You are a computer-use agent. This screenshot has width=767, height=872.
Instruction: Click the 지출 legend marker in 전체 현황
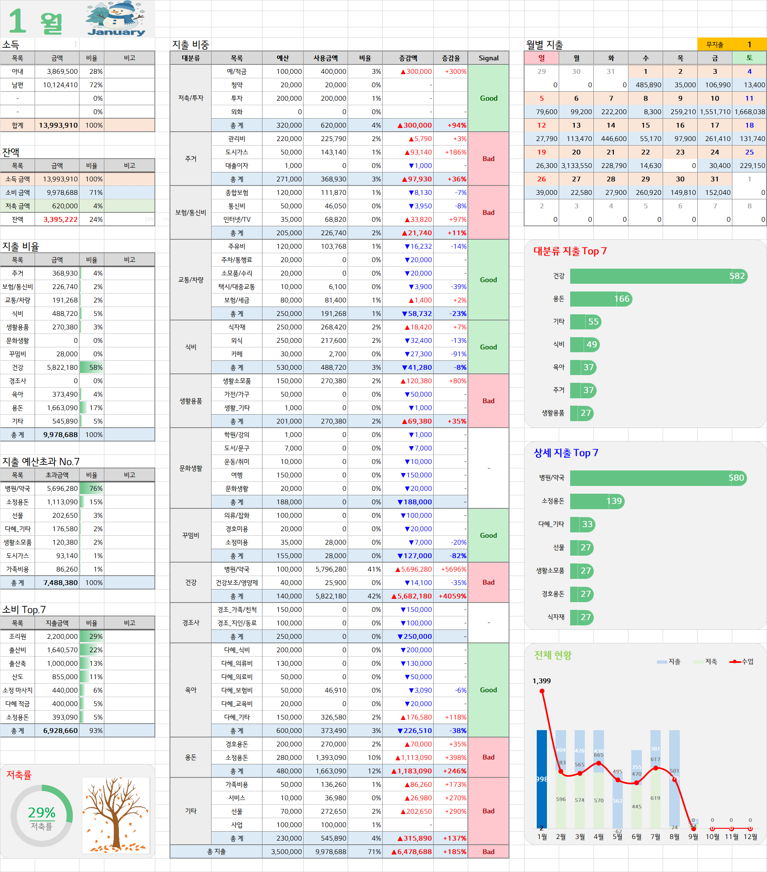click(x=661, y=662)
